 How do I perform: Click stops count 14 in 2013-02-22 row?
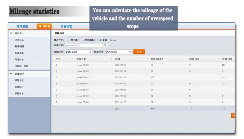point(223,77)
